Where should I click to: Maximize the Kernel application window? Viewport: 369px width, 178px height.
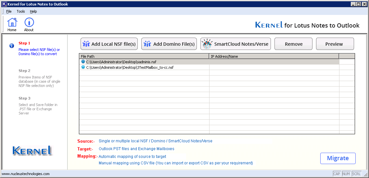358,4
